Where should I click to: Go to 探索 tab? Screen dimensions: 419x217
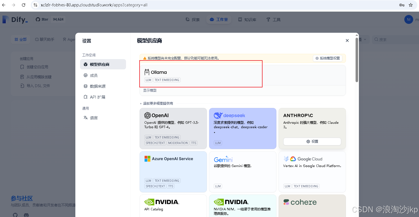(x=192, y=19)
